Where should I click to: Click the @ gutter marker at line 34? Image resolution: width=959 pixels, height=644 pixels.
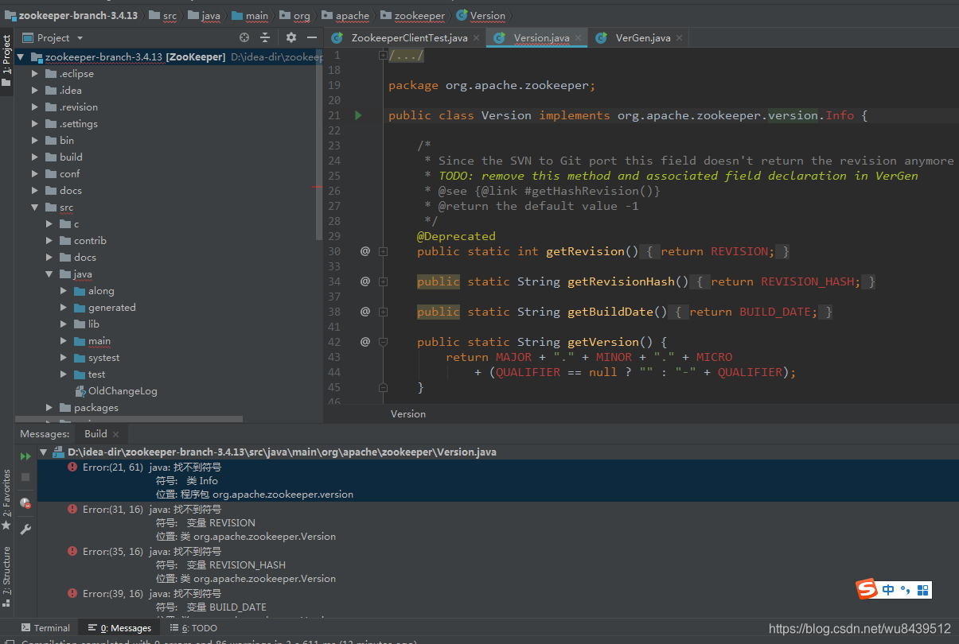(365, 281)
